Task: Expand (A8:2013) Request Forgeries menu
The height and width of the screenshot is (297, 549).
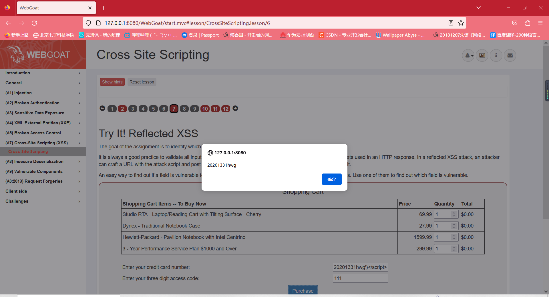Action: click(43, 182)
